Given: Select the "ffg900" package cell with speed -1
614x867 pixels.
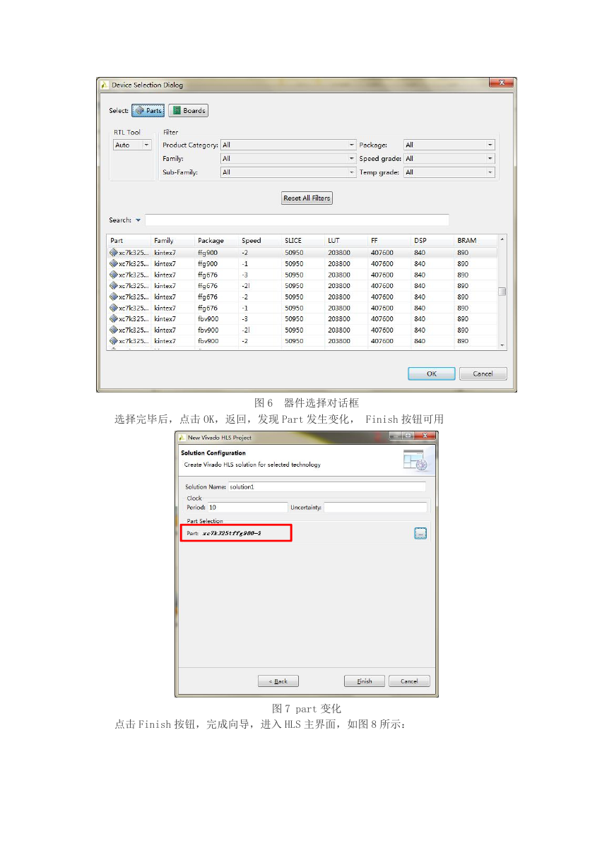Looking at the screenshot, I should coord(208,264).
